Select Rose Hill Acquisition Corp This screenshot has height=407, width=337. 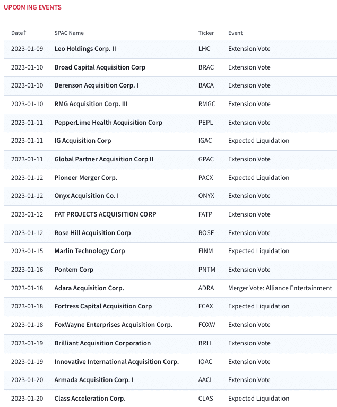coord(92,233)
